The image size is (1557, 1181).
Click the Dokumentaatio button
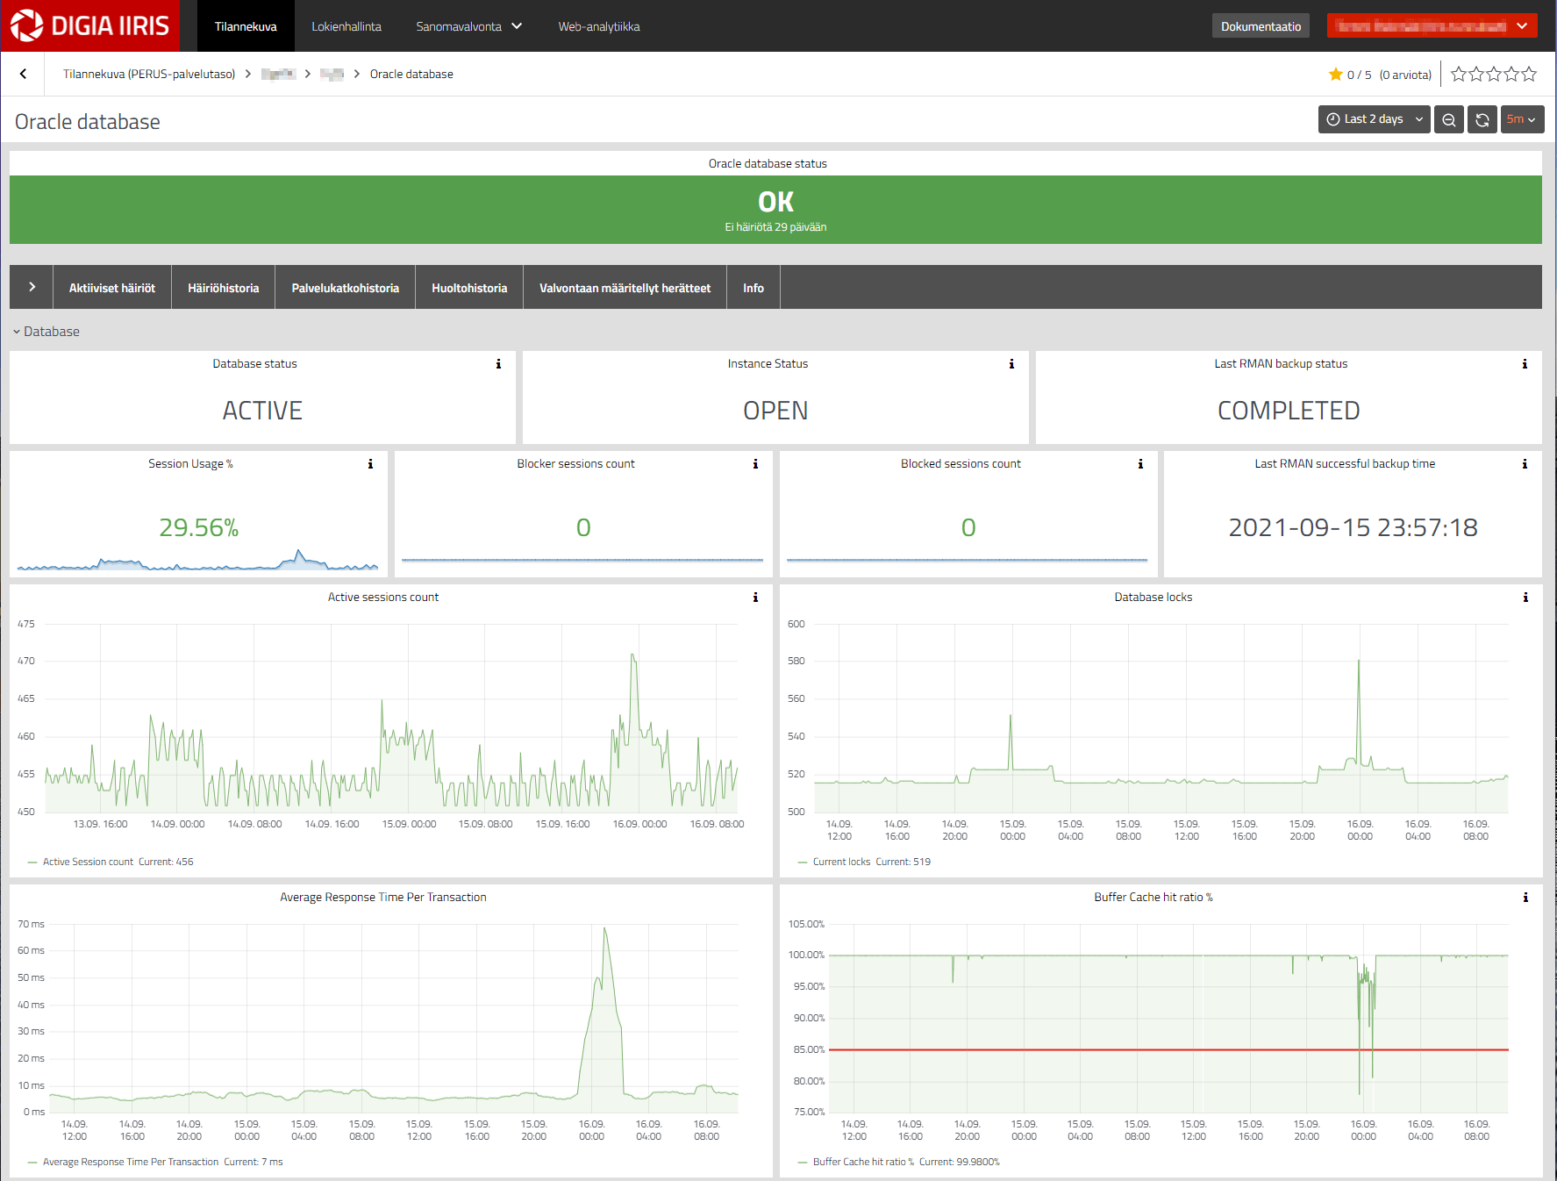click(x=1261, y=26)
